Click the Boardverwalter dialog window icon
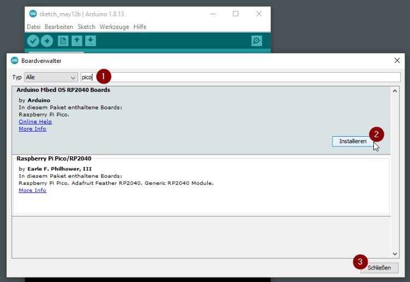The height and width of the screenshot is (282, 410). click(x=15, y=61)
